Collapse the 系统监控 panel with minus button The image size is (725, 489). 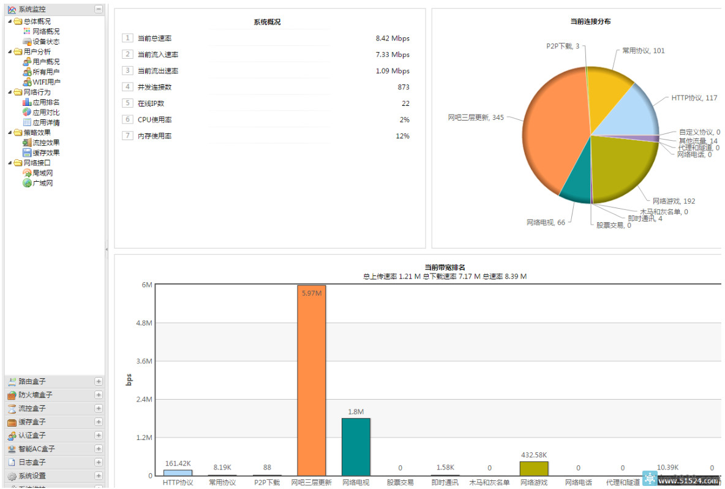(x=99, y=9)
